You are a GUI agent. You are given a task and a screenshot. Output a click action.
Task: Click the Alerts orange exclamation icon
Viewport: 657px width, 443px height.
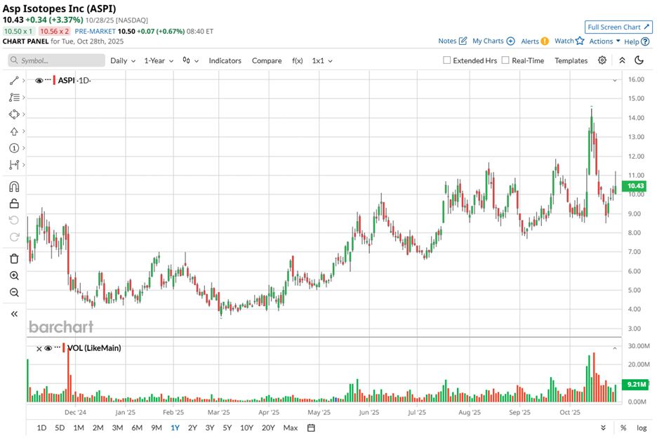[544, 41]
